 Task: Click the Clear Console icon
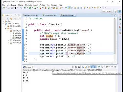coord(83,67)
